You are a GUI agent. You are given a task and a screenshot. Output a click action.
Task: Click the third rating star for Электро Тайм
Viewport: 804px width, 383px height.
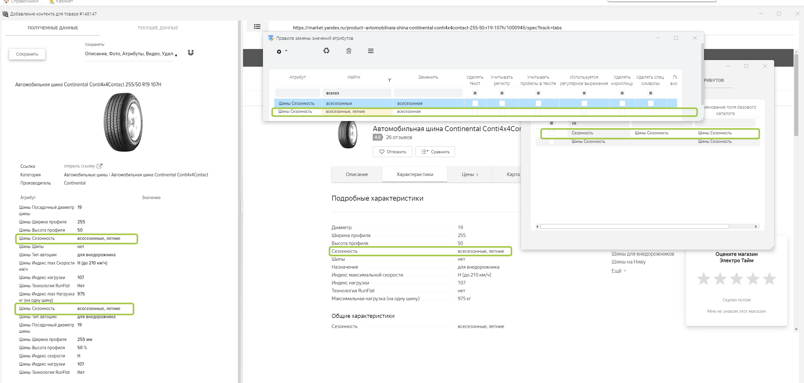[x=736, y=279]
